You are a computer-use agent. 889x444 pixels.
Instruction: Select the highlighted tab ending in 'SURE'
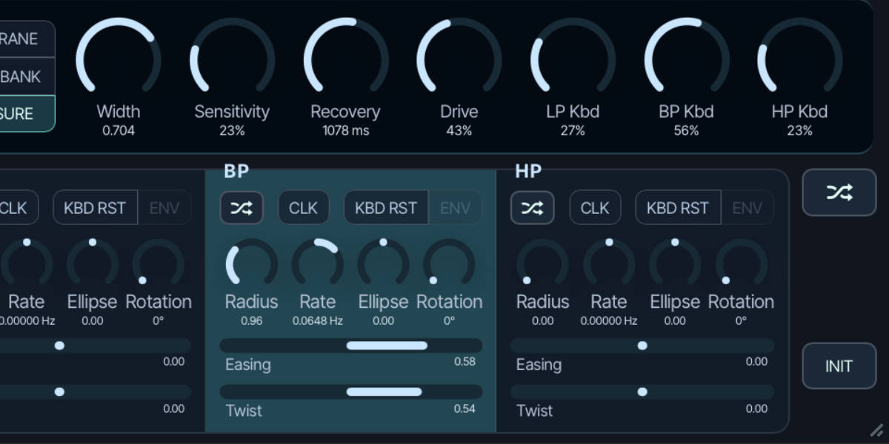pos(27,114)
